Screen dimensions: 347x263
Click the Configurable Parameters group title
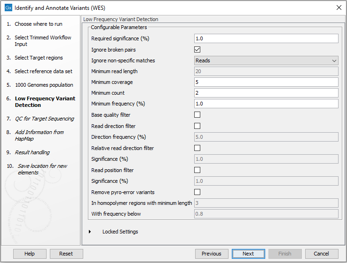[119, 27]
